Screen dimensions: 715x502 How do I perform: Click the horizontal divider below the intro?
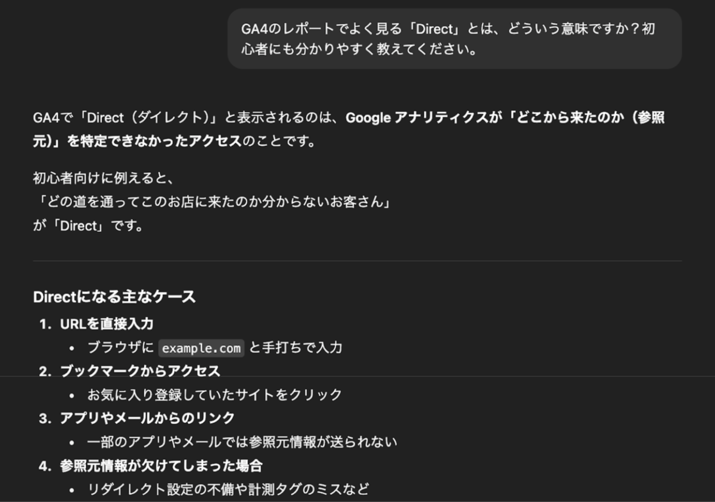(x=357, y=261)
